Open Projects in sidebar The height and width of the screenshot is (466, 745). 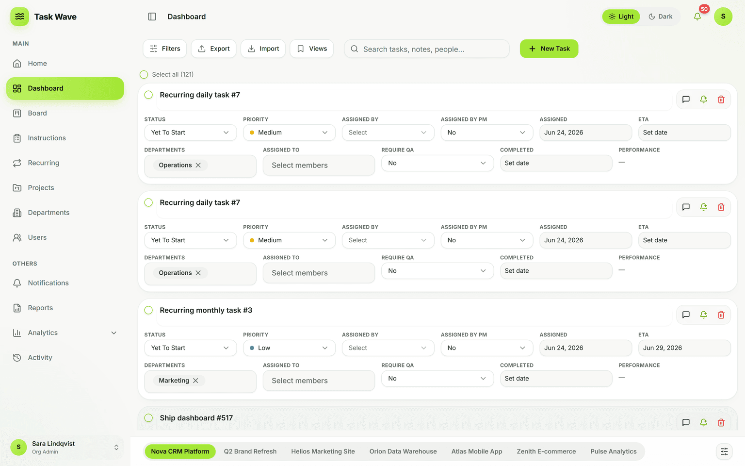click(x=65, y=188)
